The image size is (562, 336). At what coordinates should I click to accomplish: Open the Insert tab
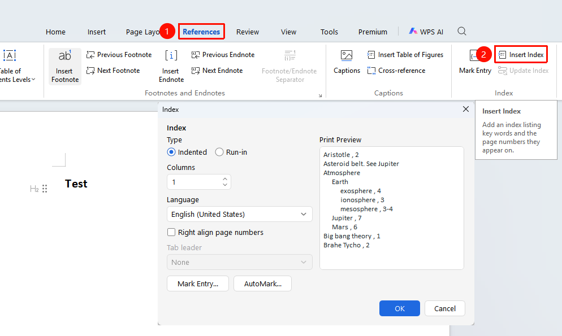(x=97, y=32)
